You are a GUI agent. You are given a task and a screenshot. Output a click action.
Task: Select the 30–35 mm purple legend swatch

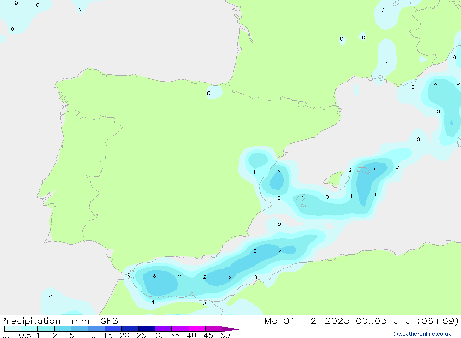[164, 329]
